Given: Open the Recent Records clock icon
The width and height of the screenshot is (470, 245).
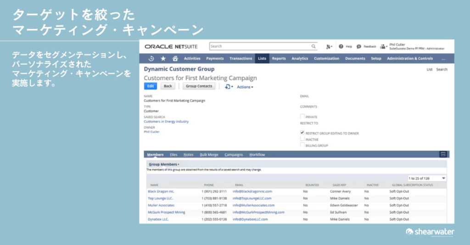Looking at the screenshot, I should click(151, 59).
